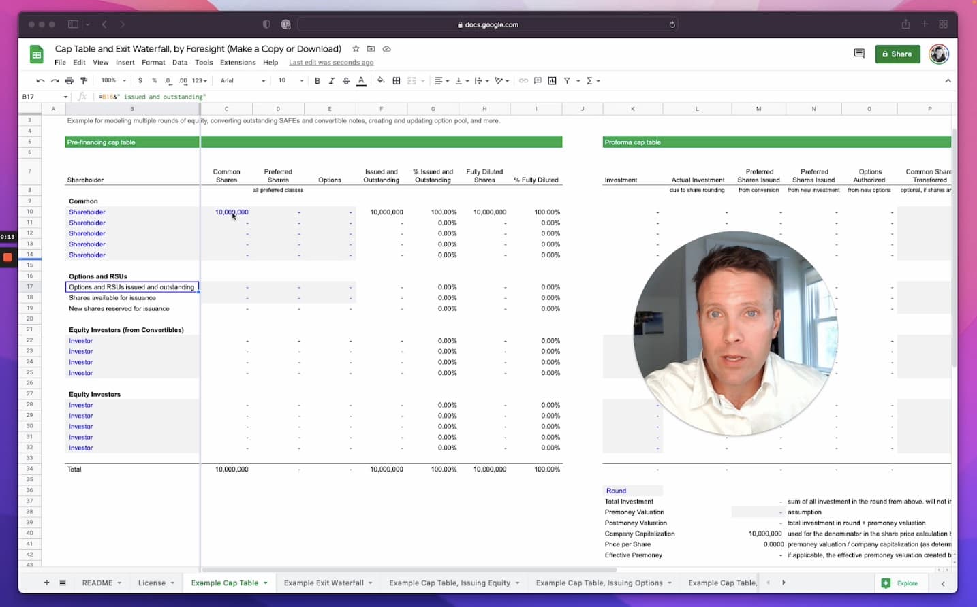Star this spreadsheet document
Image resolution: width=977 pixels, height=607 pixels.
[356, 49]
